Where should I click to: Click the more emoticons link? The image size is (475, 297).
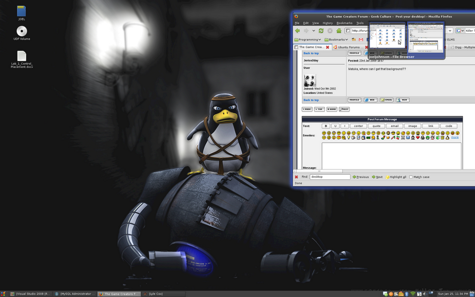[x=455, y=137]
